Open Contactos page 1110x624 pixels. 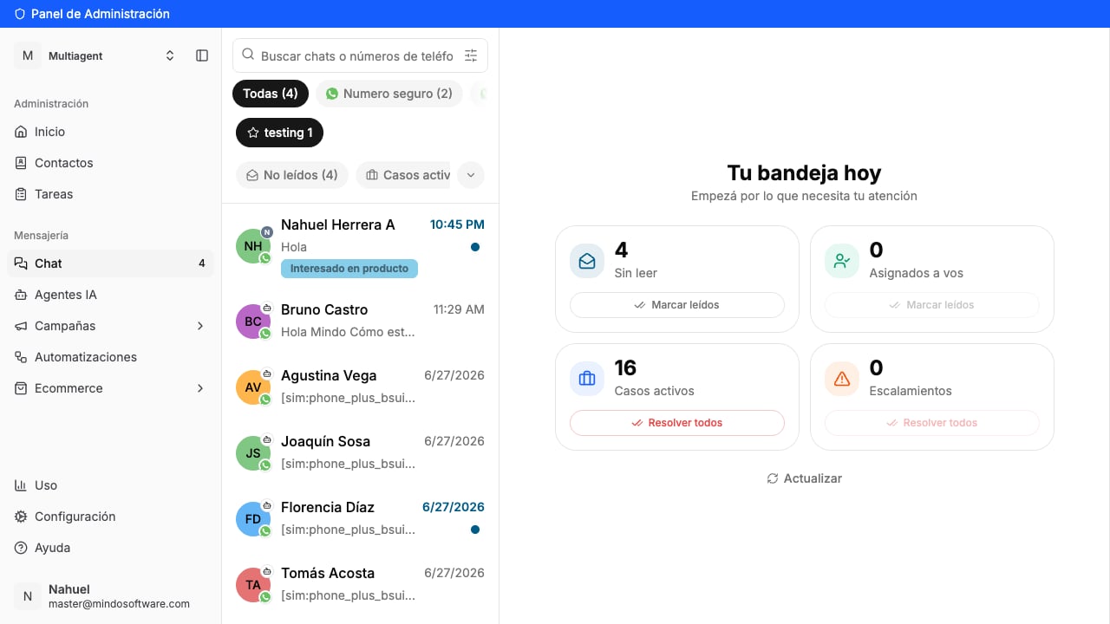(x=110, y=163)
